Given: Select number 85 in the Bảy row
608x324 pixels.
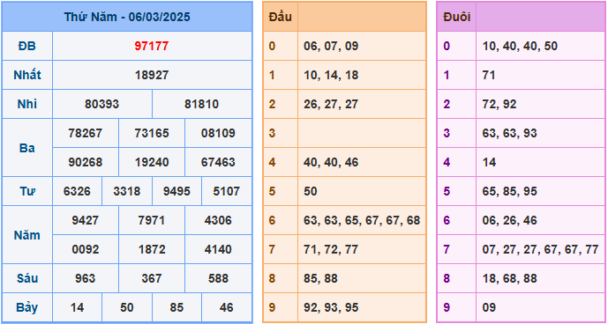Looking at the screenshot, I should click(x=176, y=307).
